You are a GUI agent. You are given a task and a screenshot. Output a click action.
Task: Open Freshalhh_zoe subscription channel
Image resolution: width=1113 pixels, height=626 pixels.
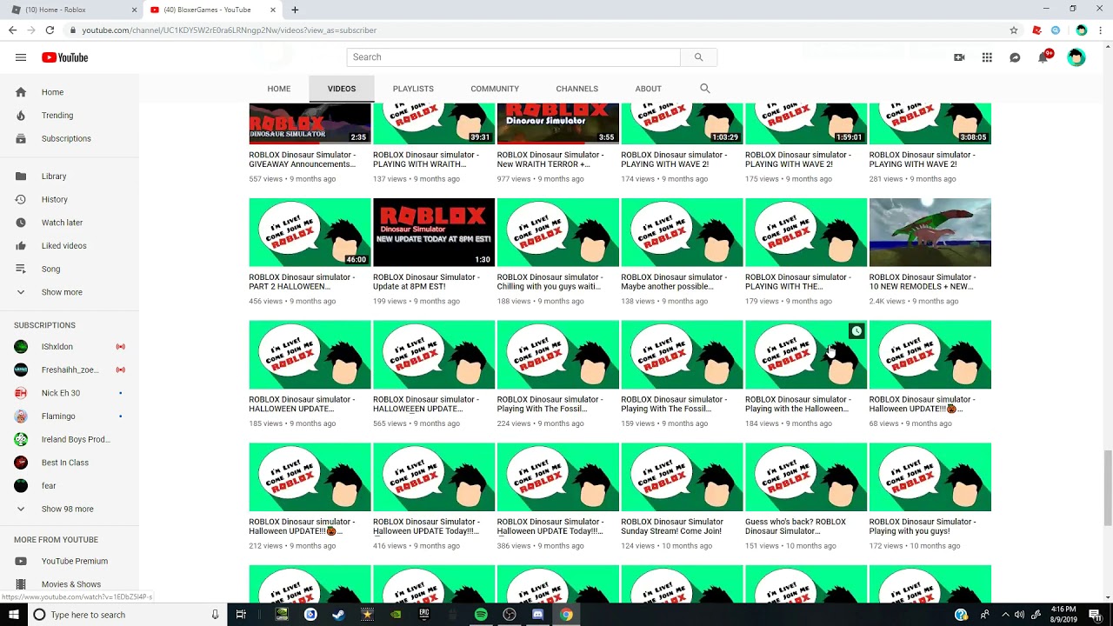pyautogui.click(x=70, y=370)
